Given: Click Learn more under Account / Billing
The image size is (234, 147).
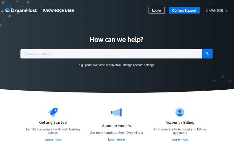Looking at the screenshot, I should click(180, 139).
